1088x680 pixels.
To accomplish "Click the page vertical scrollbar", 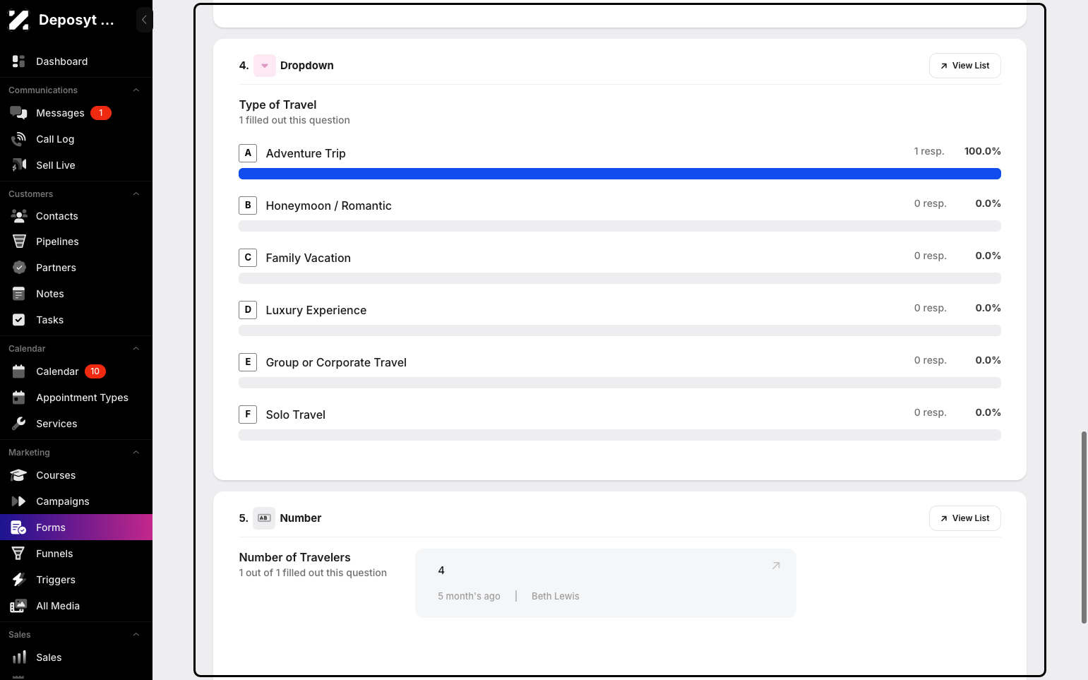I will coord(1084,527).
